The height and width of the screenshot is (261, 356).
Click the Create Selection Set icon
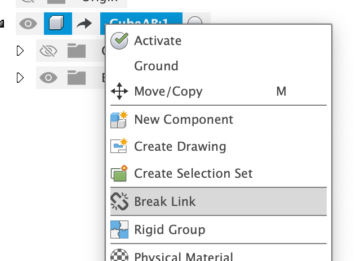[119, 173]
